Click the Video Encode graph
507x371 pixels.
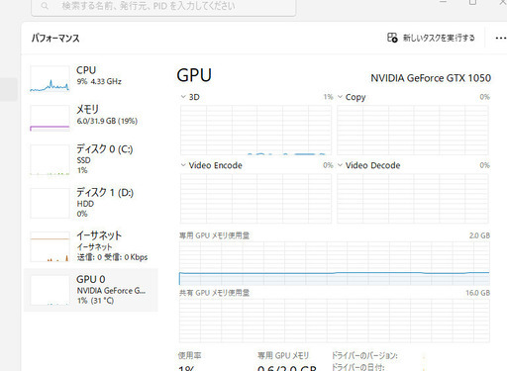point(255,199)
